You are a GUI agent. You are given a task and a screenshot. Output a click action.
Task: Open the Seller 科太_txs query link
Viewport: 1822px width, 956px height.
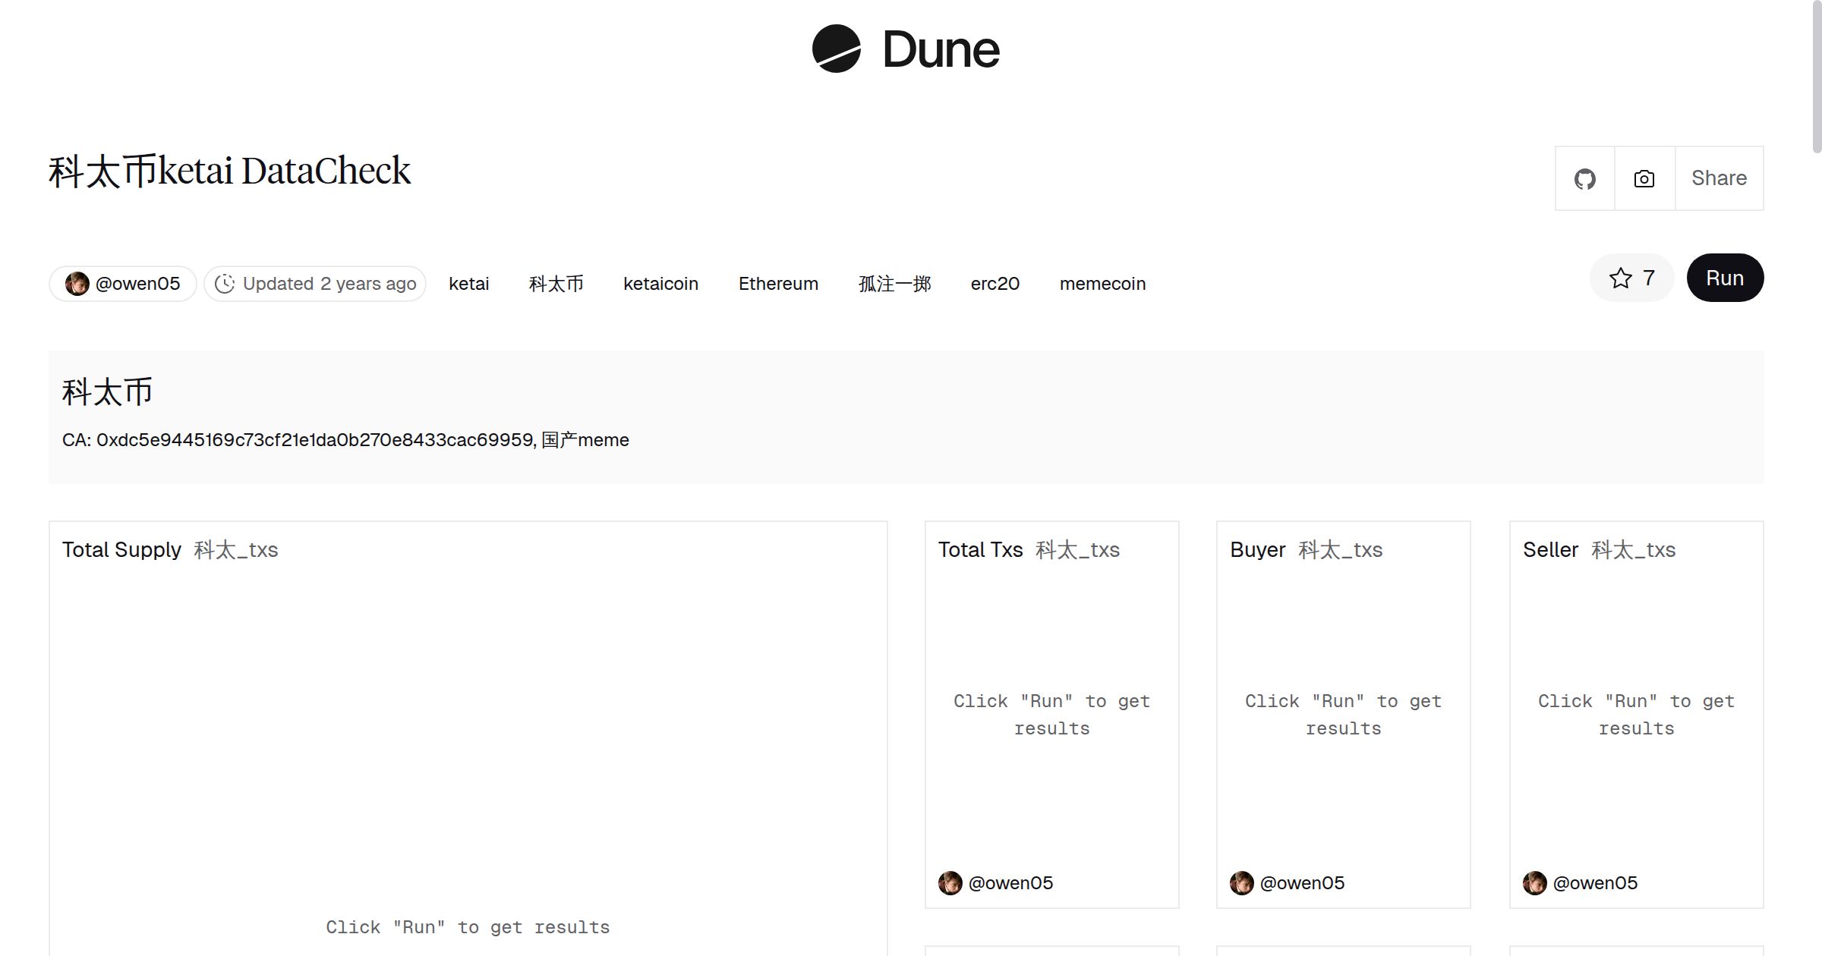[x=1633, y=550]
